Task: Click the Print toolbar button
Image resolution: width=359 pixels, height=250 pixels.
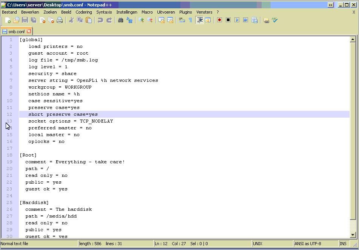Action: (60, 20)
